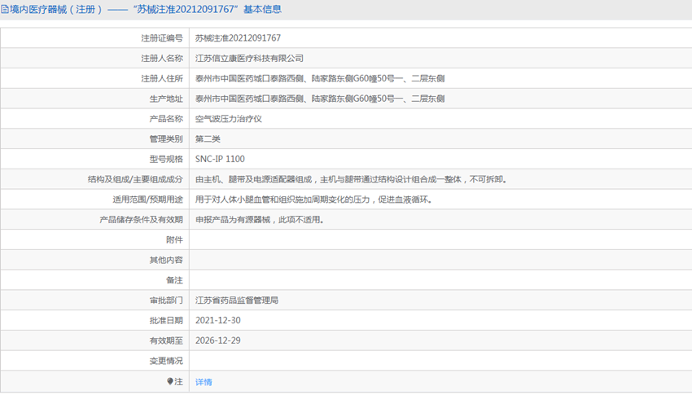692x395 pixels.
Task: Select the 审批部门 label
Action: pos(166,301)
